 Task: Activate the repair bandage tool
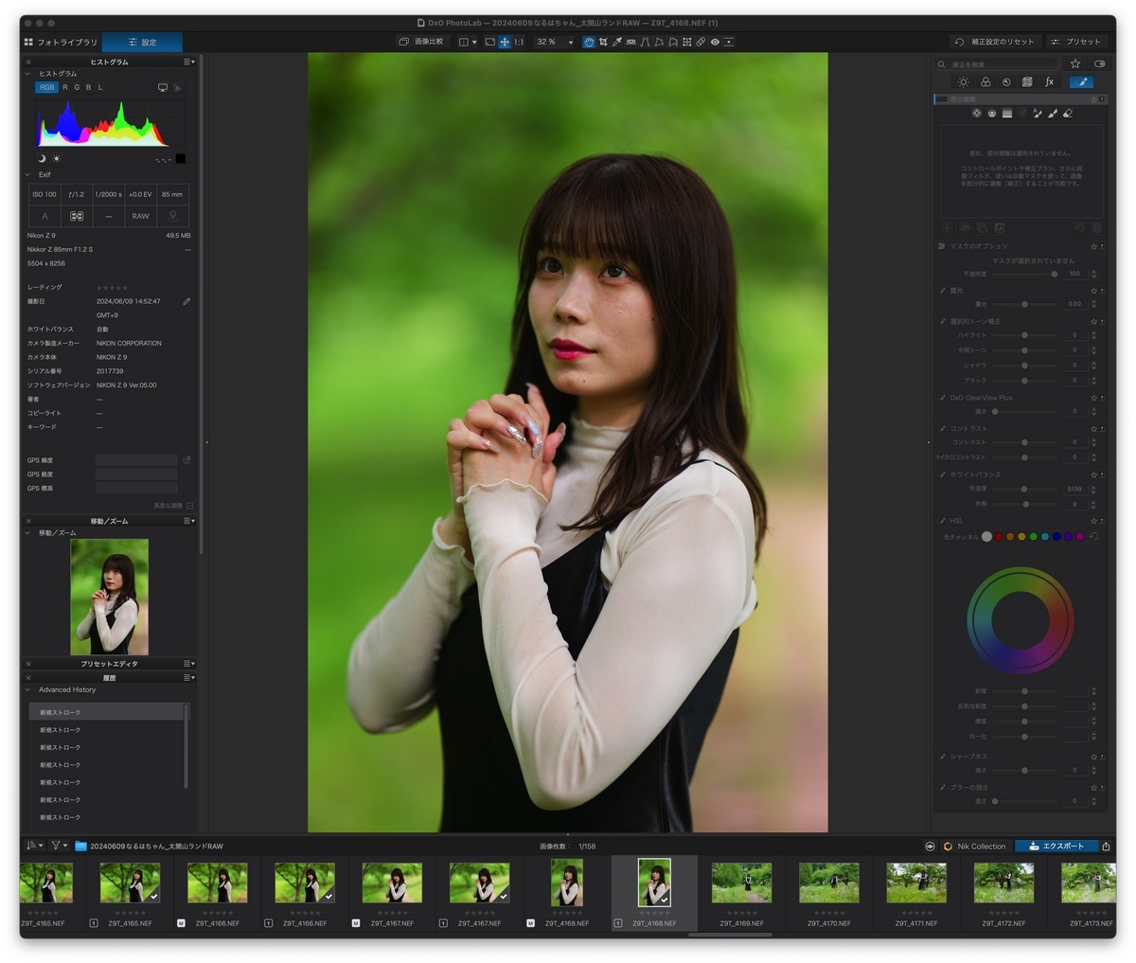click(x=701, y=42)
